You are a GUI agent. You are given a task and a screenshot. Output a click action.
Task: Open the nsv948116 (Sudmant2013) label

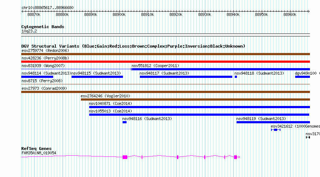coord(147,119)
